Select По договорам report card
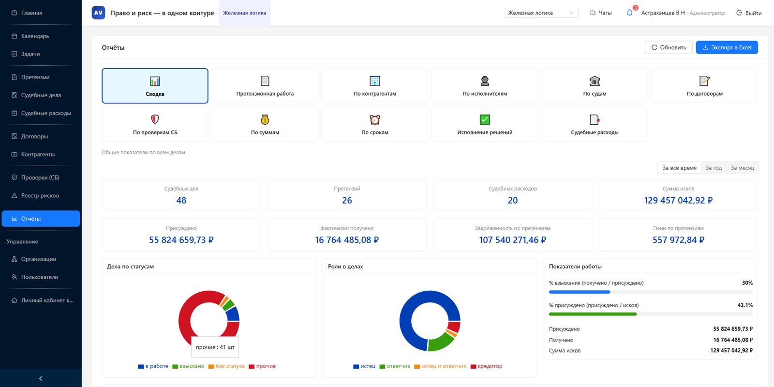Viewport: 774px width, 387px height. point(705,86)
